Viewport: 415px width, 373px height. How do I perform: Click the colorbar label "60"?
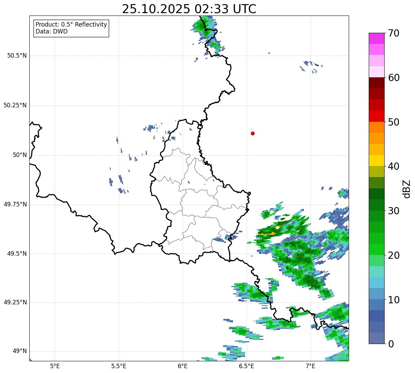click(x=394, y=78)
